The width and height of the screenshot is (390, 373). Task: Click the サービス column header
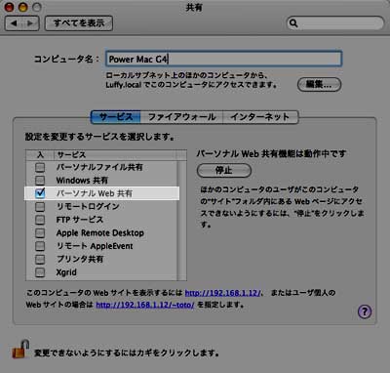point(115,155)
